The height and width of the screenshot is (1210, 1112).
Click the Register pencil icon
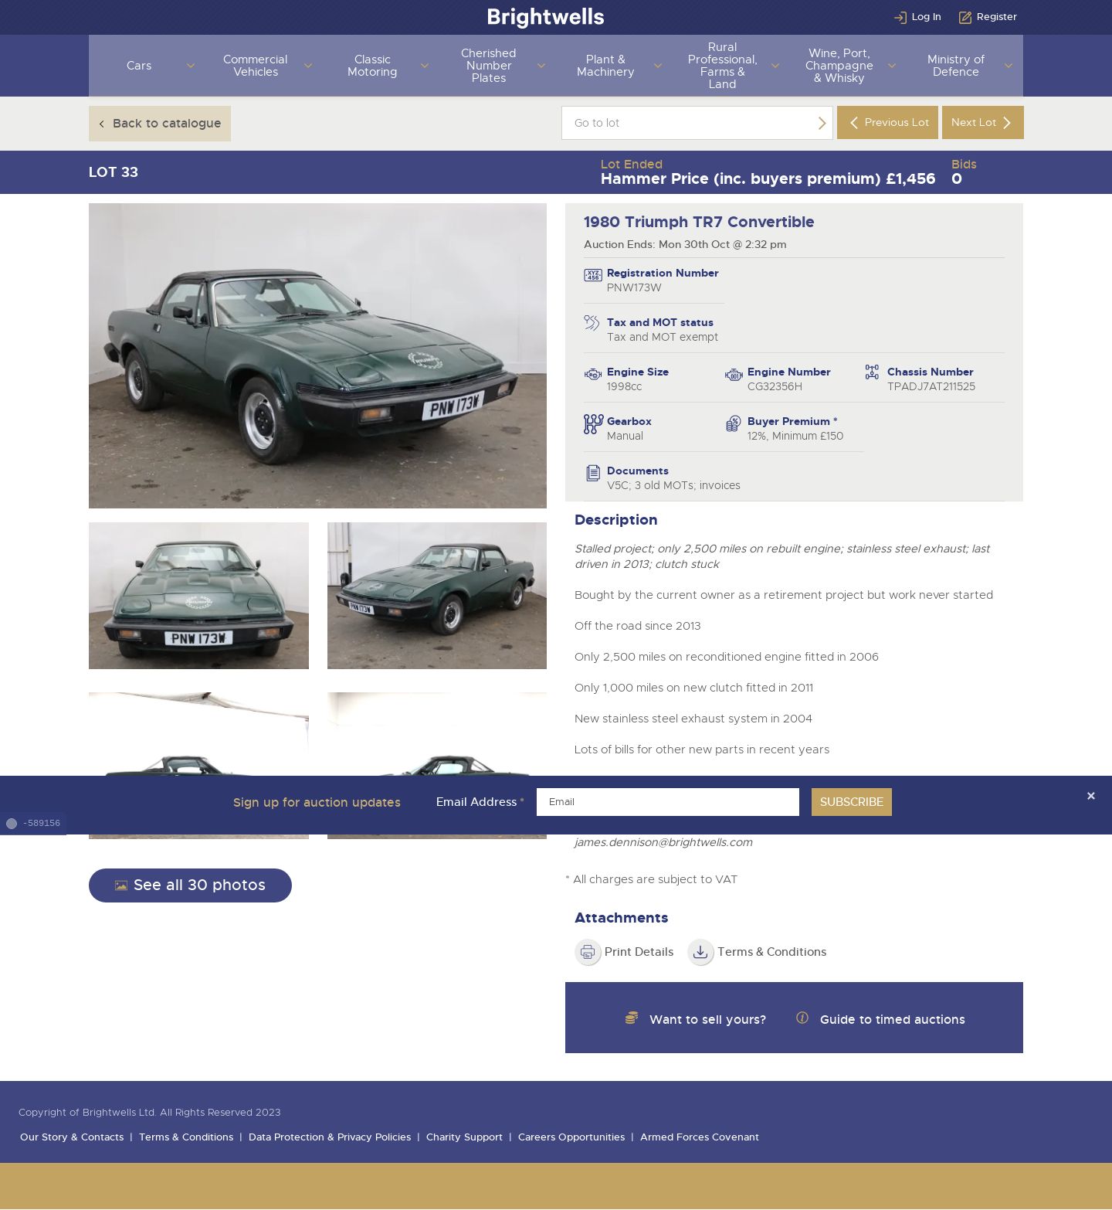coord(965,17)
